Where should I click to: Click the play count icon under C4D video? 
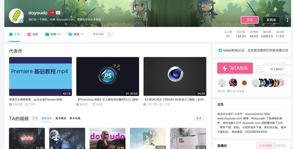(145, 104)
